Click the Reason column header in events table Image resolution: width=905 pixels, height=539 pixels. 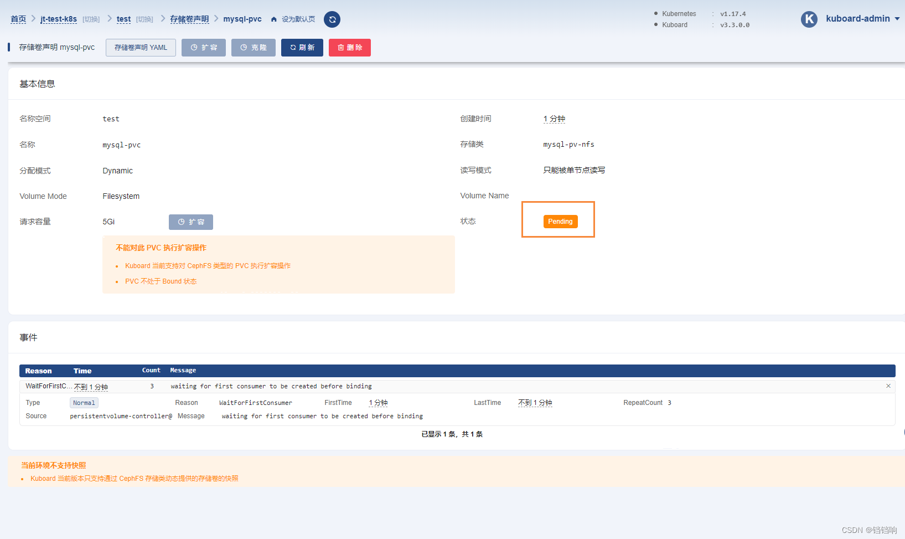(38, 371)
